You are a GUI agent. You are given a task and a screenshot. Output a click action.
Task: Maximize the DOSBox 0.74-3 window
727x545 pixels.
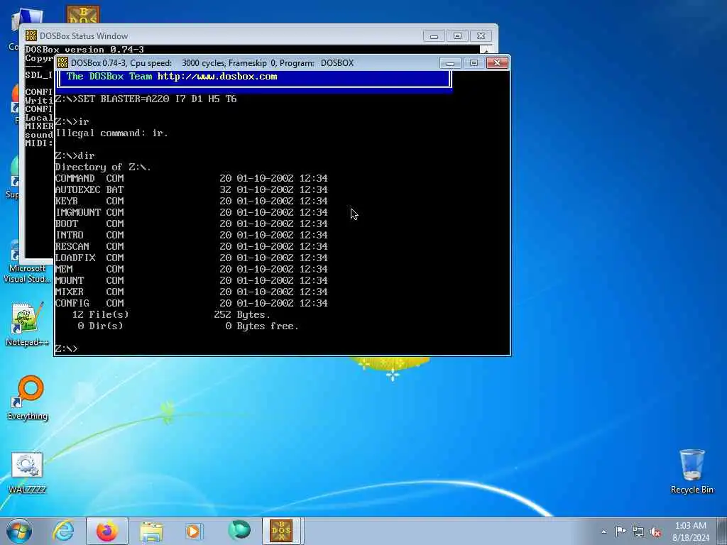point(474,62)
